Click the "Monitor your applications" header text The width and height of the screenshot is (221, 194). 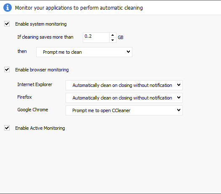point(79,8)
